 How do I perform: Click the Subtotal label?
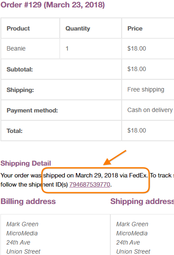click(x=20, y=69)
